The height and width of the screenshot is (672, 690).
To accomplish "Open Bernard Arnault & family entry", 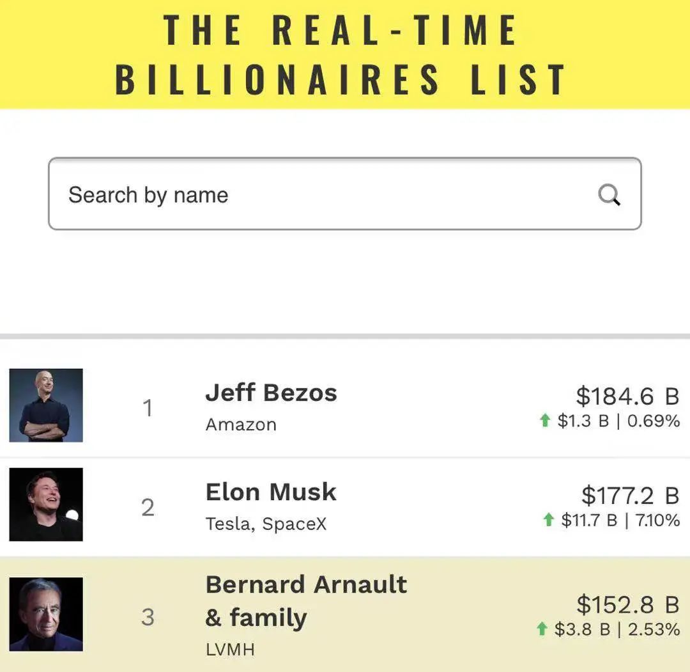I will coord(305,601).
